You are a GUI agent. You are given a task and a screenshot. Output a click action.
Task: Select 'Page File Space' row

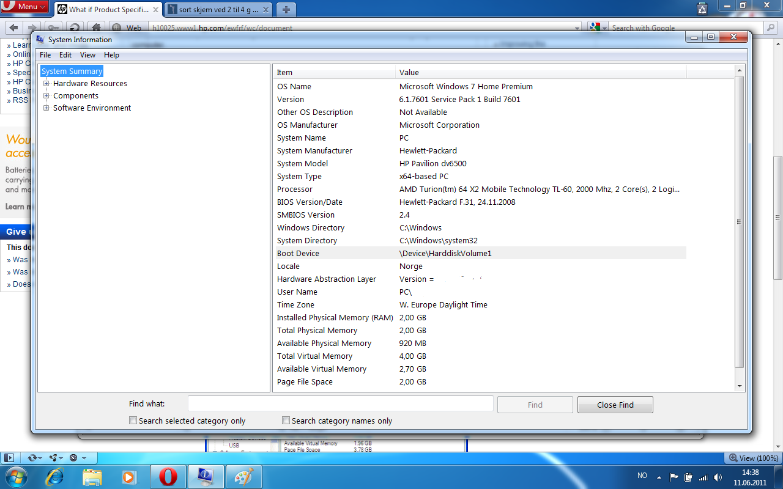[x=480, y=382]
